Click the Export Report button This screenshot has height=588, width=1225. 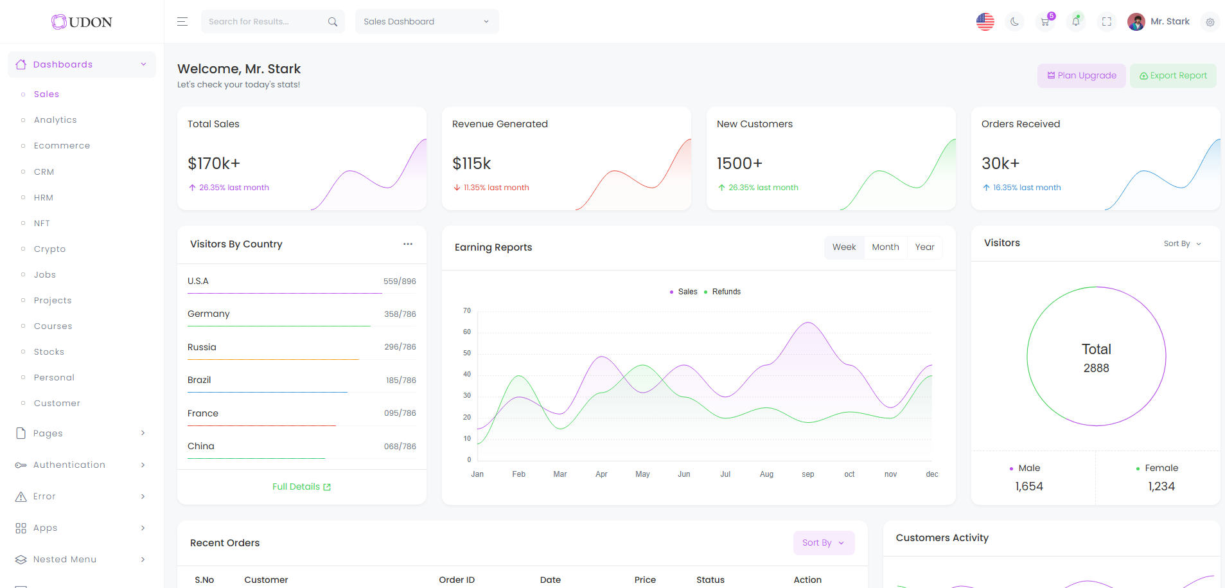[x=1173, y=76]
